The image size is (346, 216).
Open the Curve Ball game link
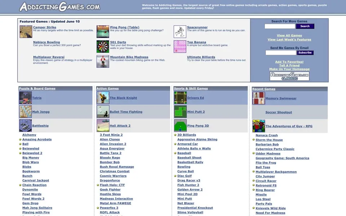[x=186, y=171]
